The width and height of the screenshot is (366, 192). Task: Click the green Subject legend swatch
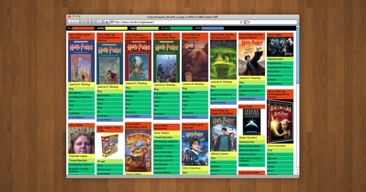[x=181, y=28]
